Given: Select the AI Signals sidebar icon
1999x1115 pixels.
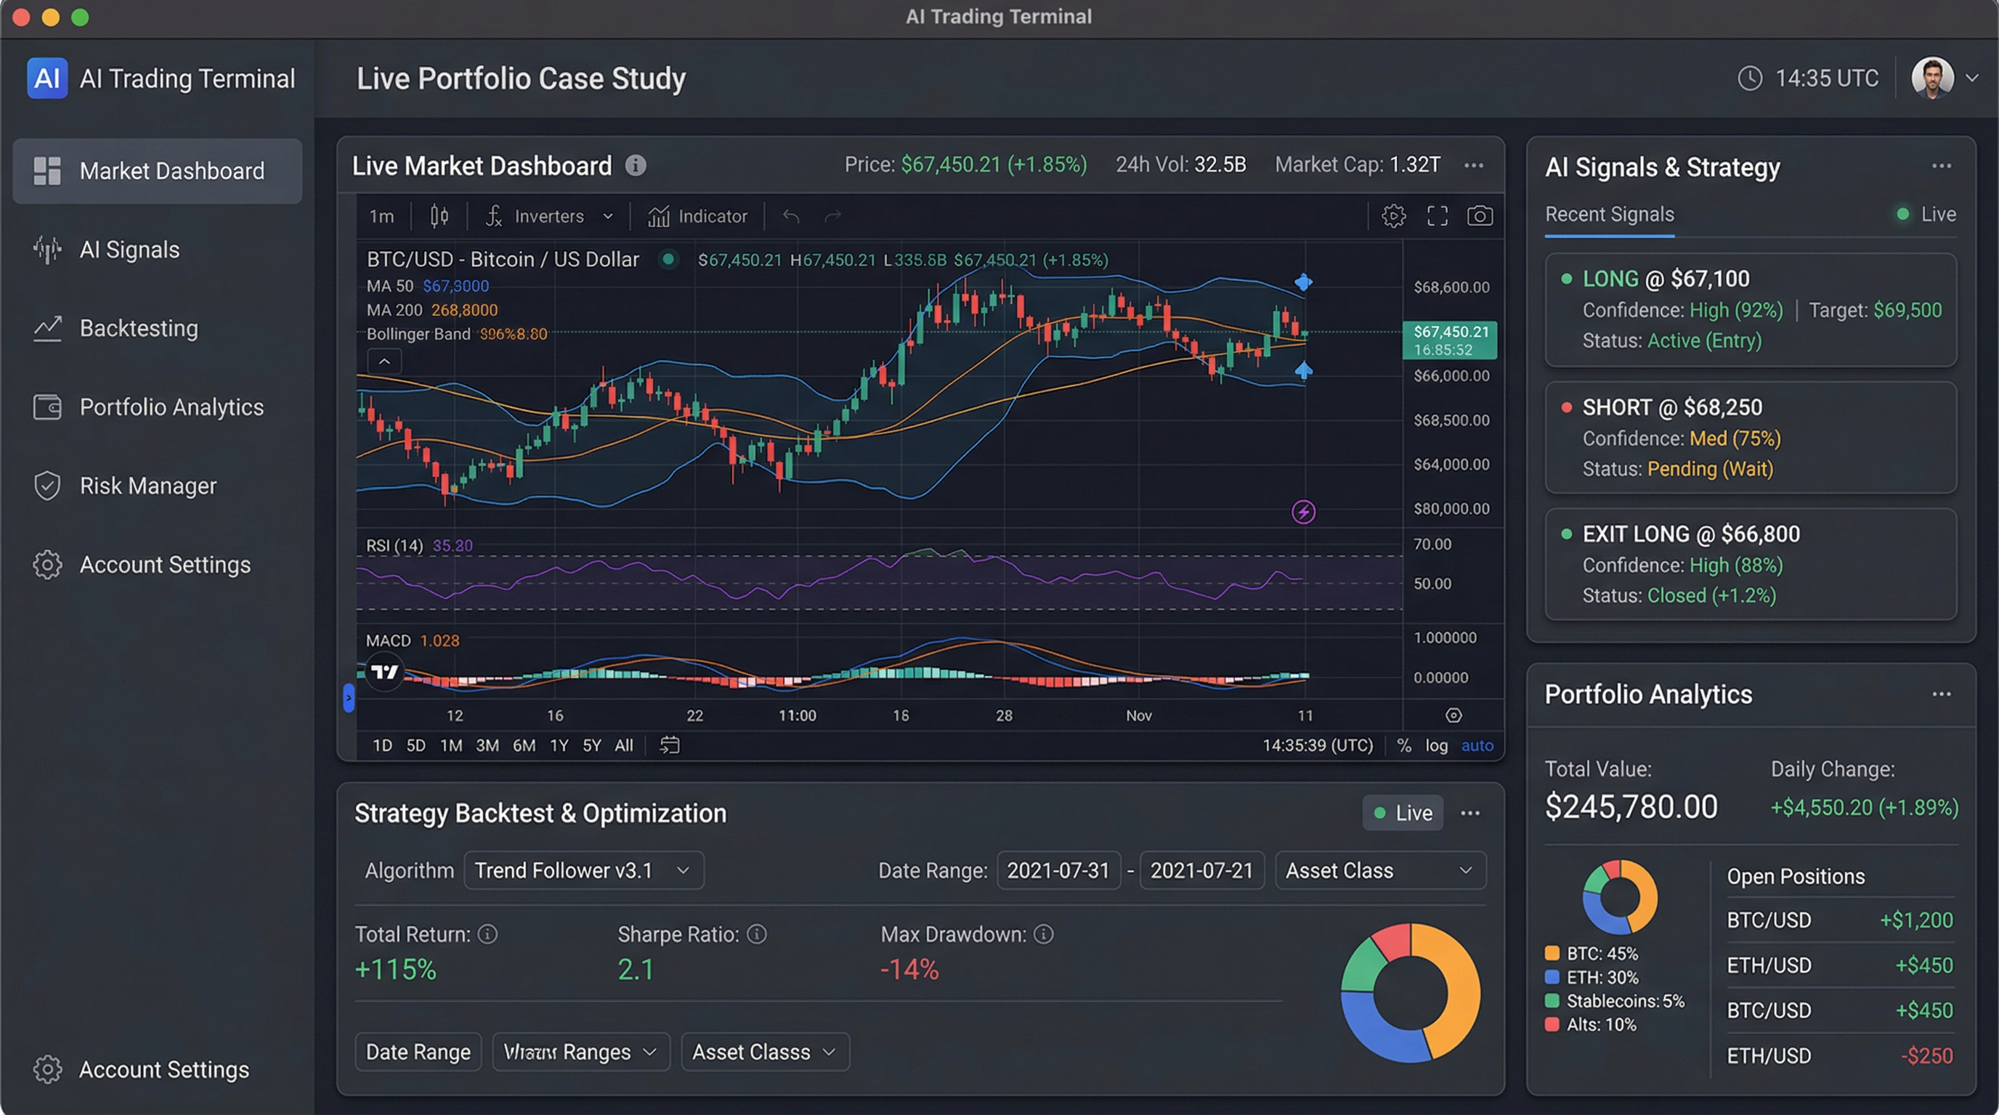Looking at the screenshot, I should 46,250.
